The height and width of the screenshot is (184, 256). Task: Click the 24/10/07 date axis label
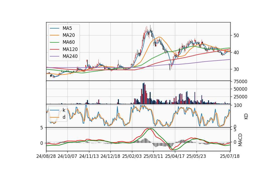point(67,156)
